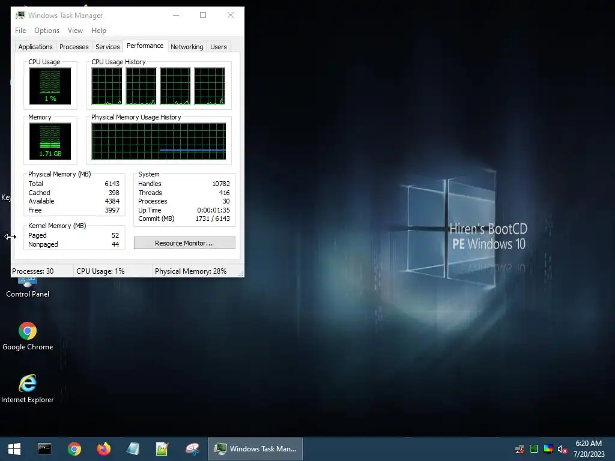Launch the scissors snipping tool icon
Image resolution: width=615 pixels, height=461 pixels.
point(192,449)
